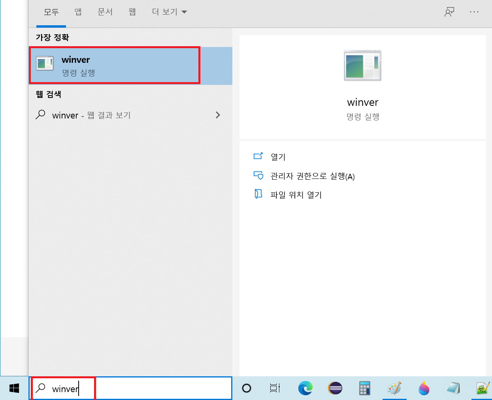The image size is (492, 400).
Task: Switch to Paint in the taskbar
Action: tap(394, 389)
